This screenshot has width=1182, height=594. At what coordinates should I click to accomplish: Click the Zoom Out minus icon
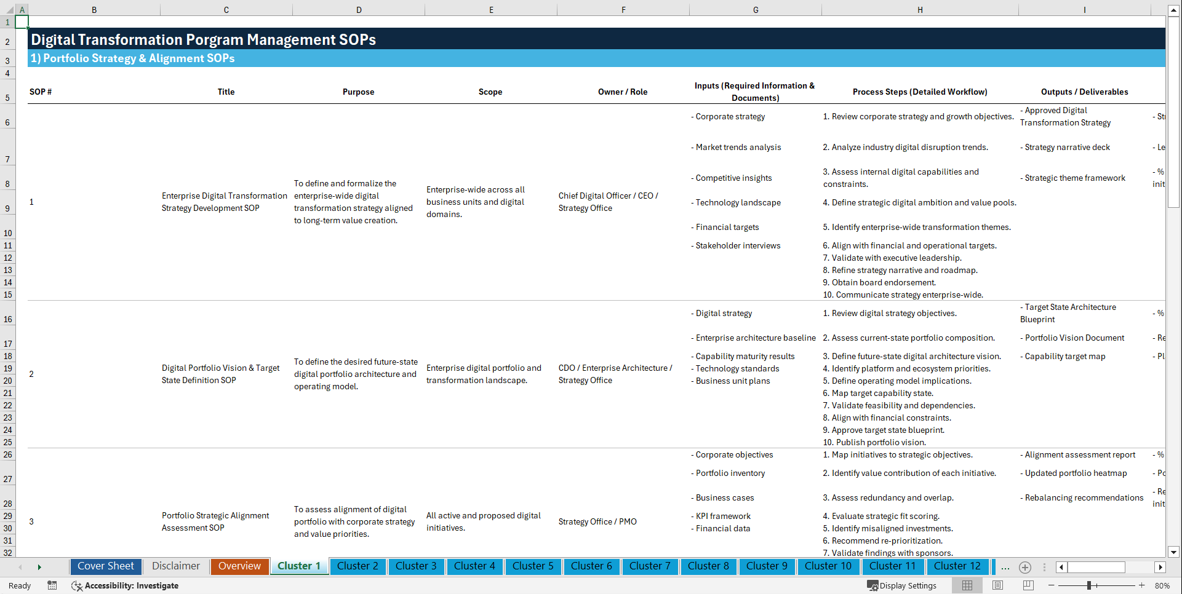1052,585
